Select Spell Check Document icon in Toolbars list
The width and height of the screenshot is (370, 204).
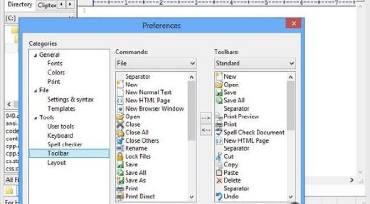click(x=219, y=133)
